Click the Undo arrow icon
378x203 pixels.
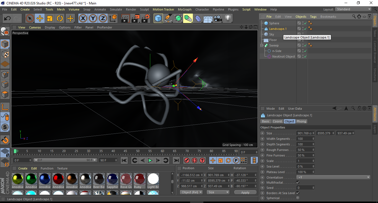(7, 19)
